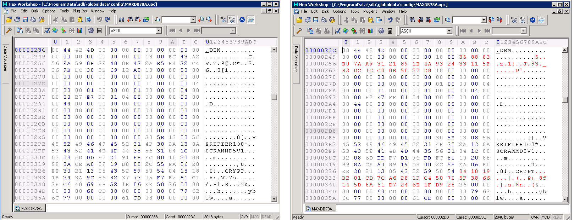
Task: Expand the goto combo box in left window
Action: pos(193,19)
